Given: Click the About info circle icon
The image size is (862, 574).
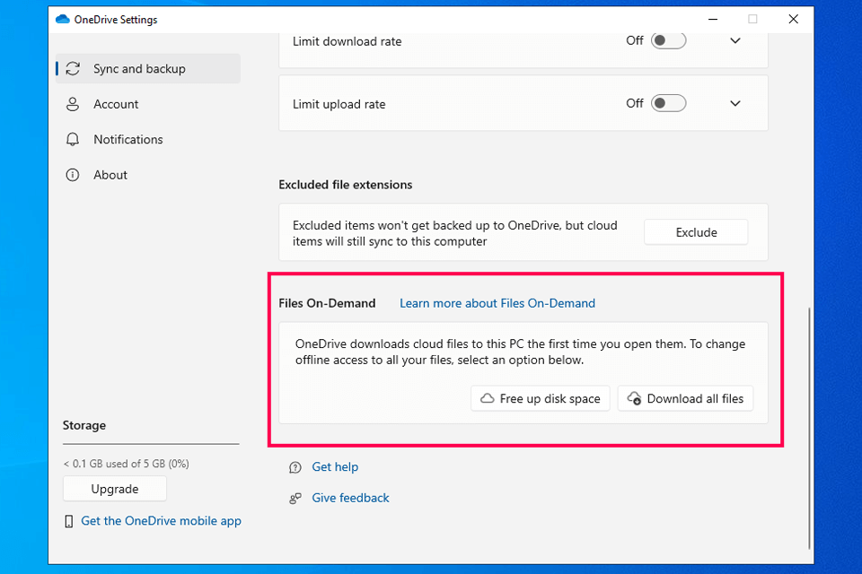Looking at the screenshot, I should [73, 175].
